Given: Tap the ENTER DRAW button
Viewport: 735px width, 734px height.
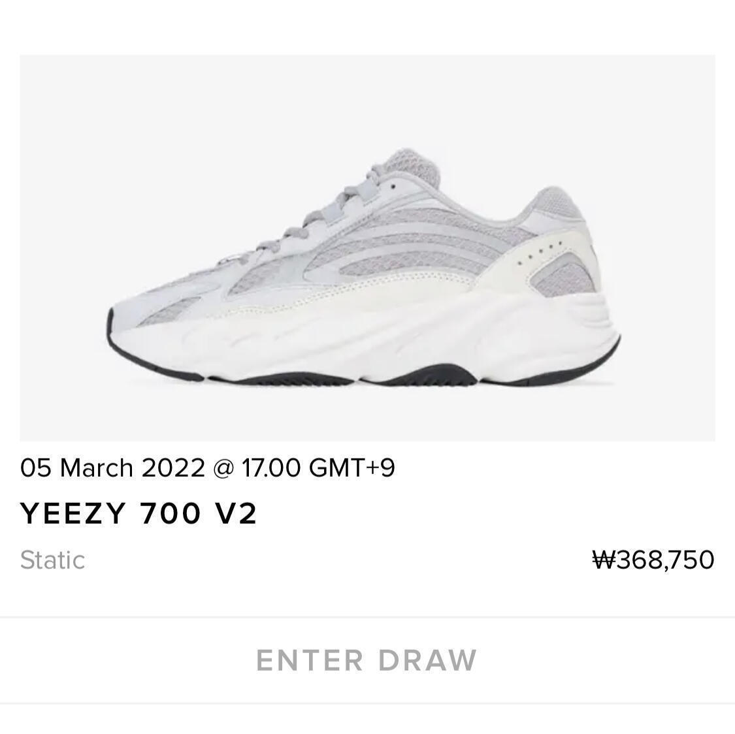Looking at the screenshot, I should coord(367,660).
